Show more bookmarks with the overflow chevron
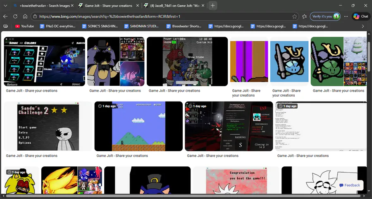 pyautogui.click(x=363, y=26)
